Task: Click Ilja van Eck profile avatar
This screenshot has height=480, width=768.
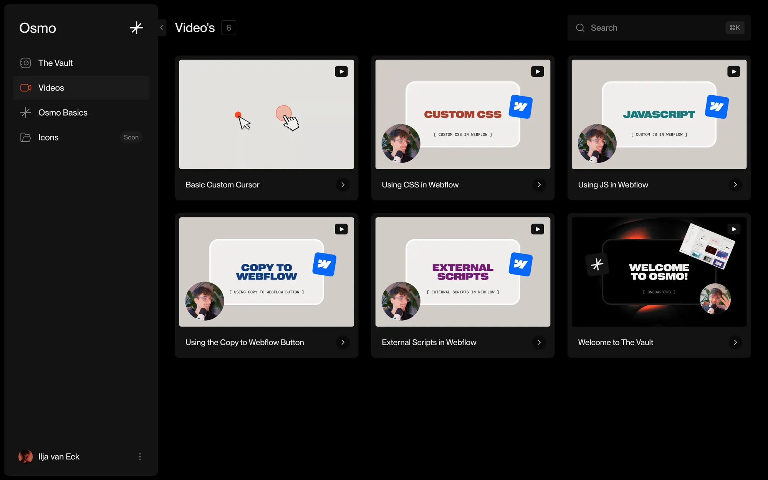Action: tap(26, 457)
